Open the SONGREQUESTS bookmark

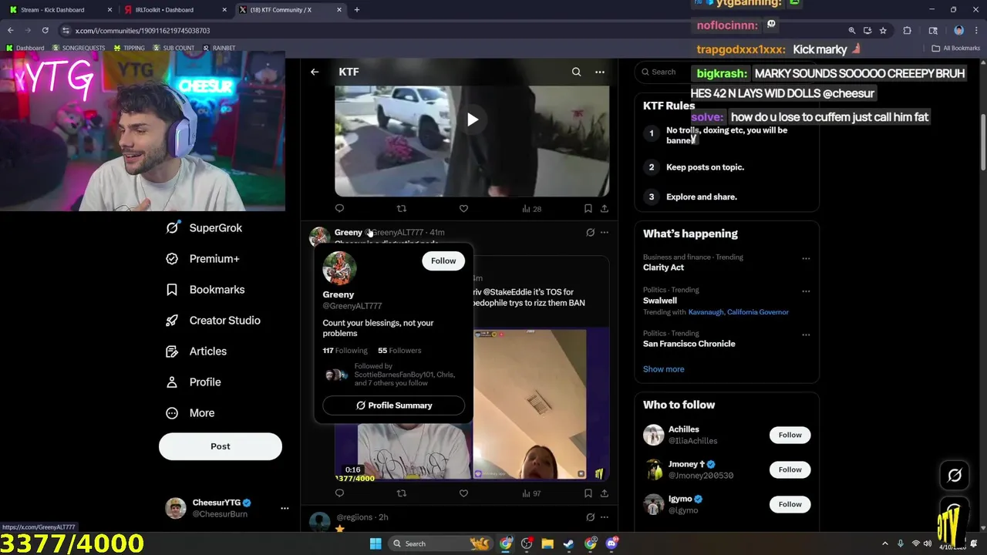(79, 48)
